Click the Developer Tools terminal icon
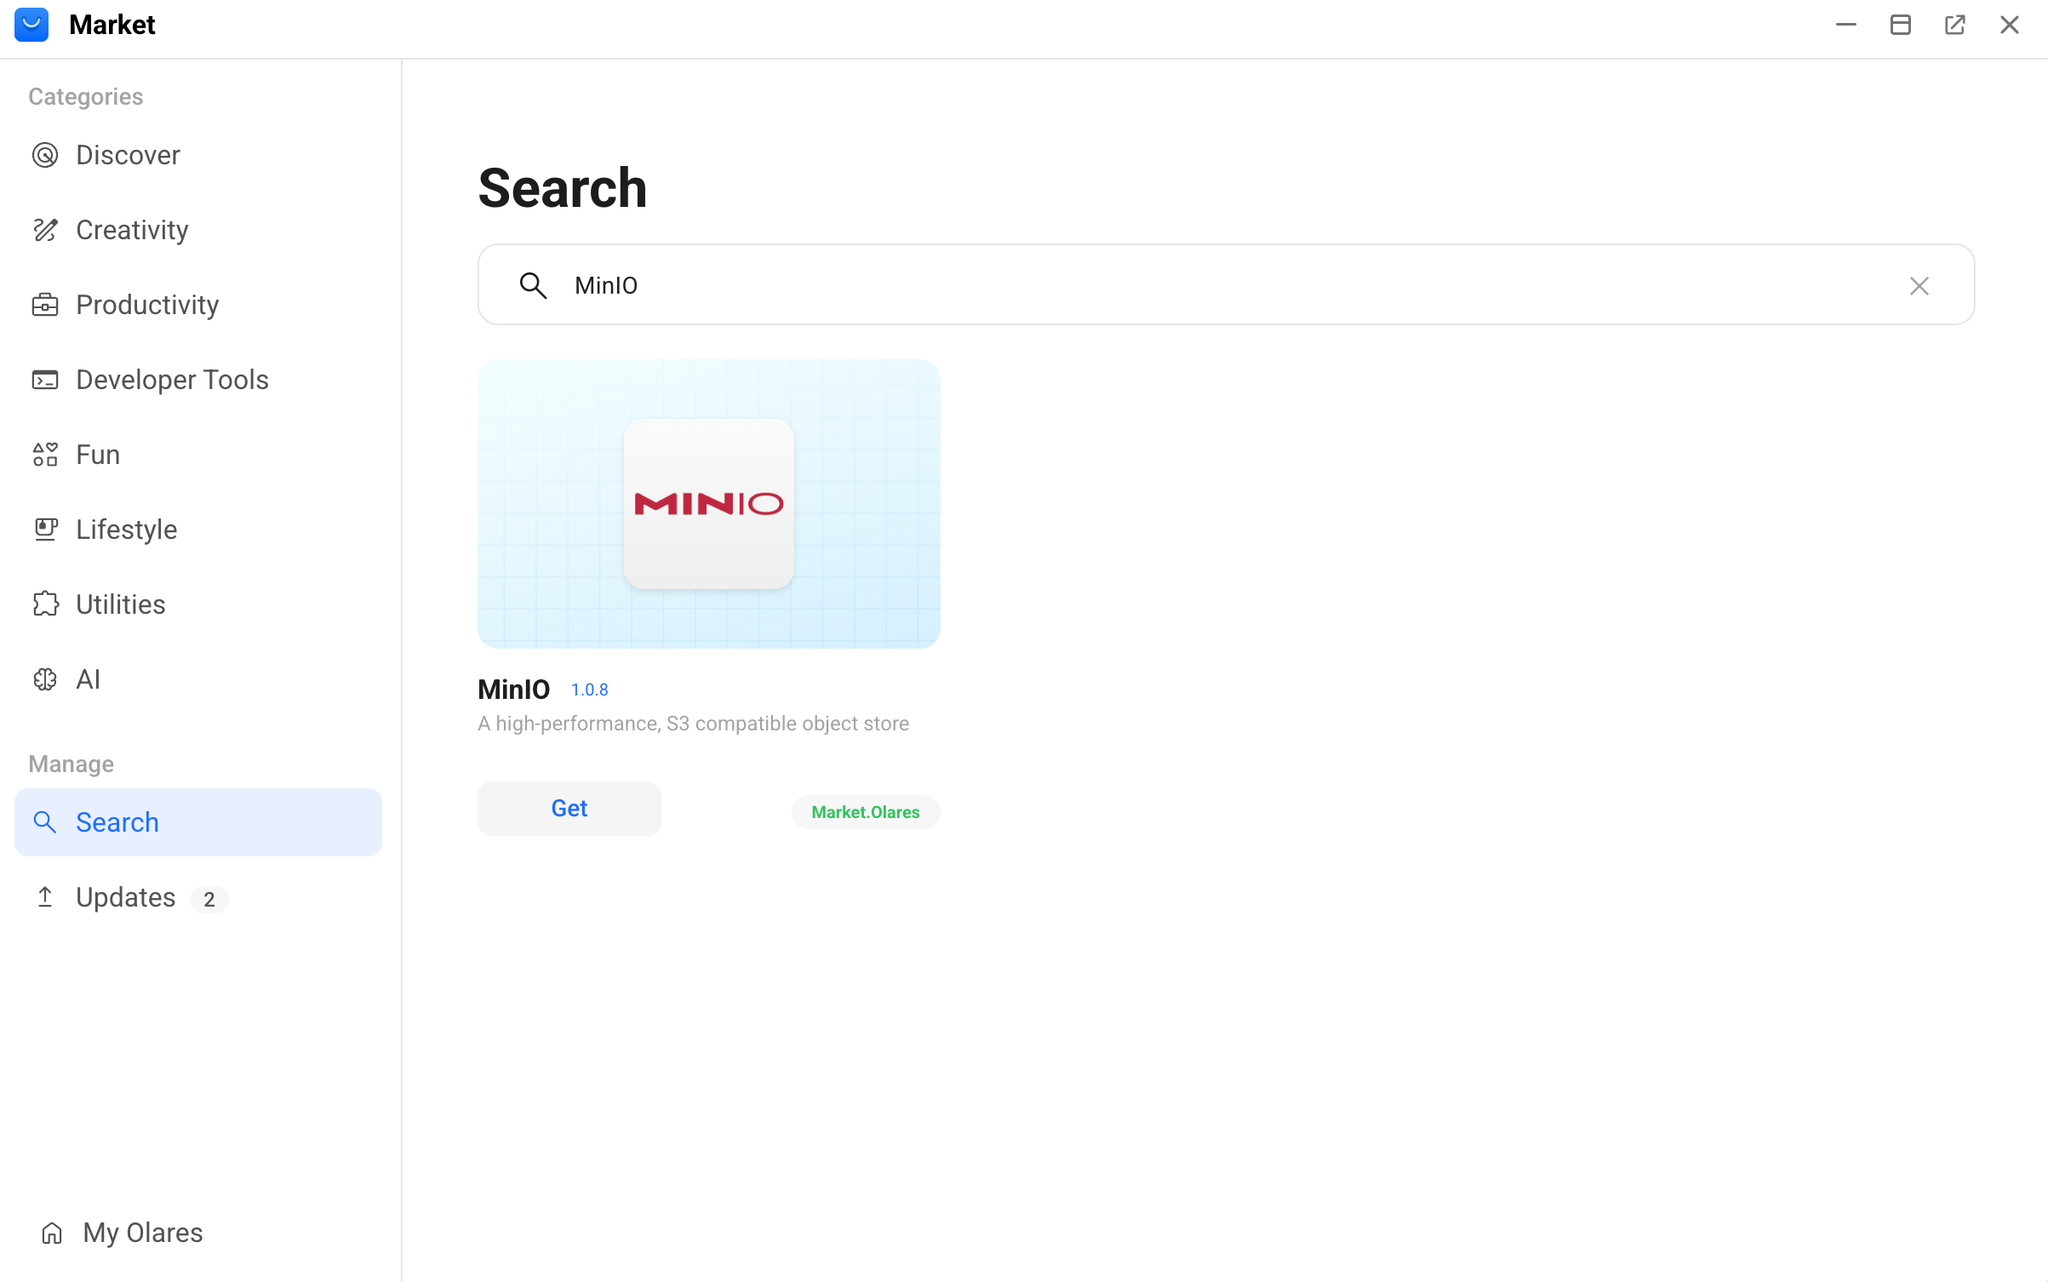2048x1282 pixels. click(45, 380)
